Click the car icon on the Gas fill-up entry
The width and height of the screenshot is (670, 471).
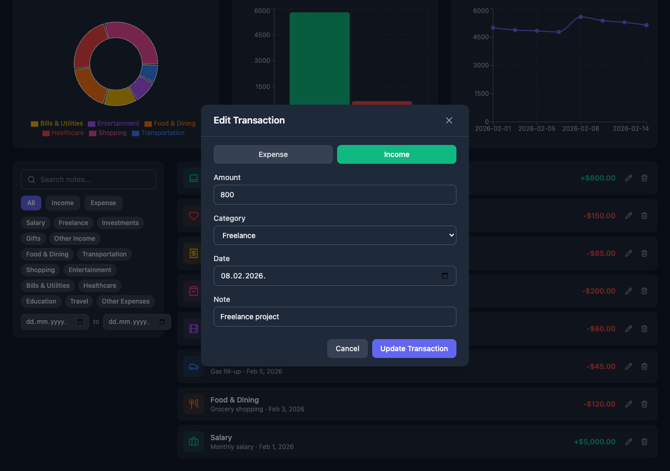(194, 366)
